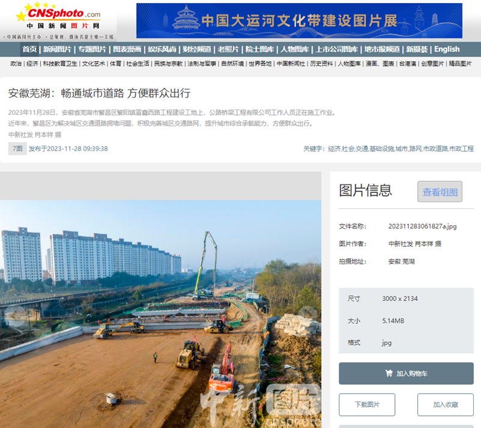Open the 中国大运河文化带建设图片展 banner

(299, 21)
